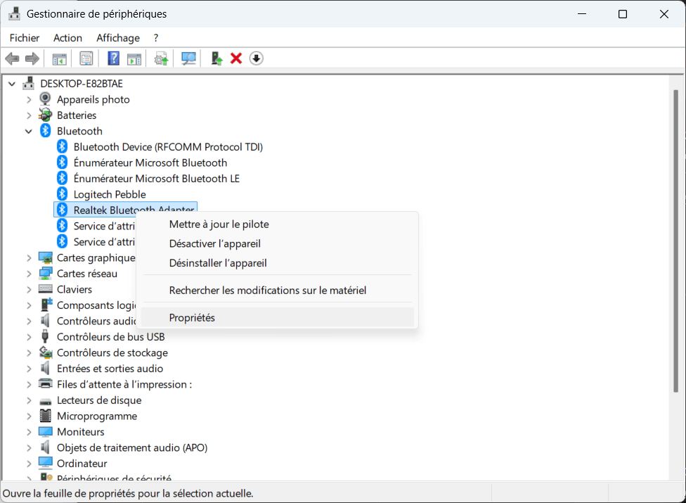Expand Contrôleurs de bus USB
The width and height of the screenshot is (686, 503).
29,337
